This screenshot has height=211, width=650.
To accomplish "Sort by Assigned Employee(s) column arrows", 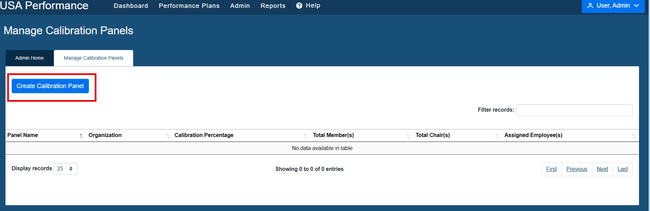I will pos(634,136).
